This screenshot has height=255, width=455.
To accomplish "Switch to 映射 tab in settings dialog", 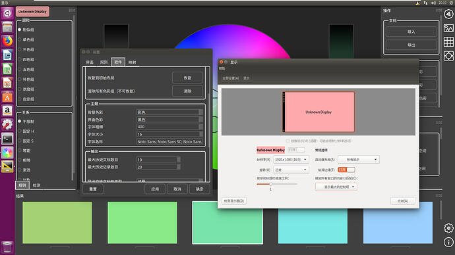I will 132,62.
